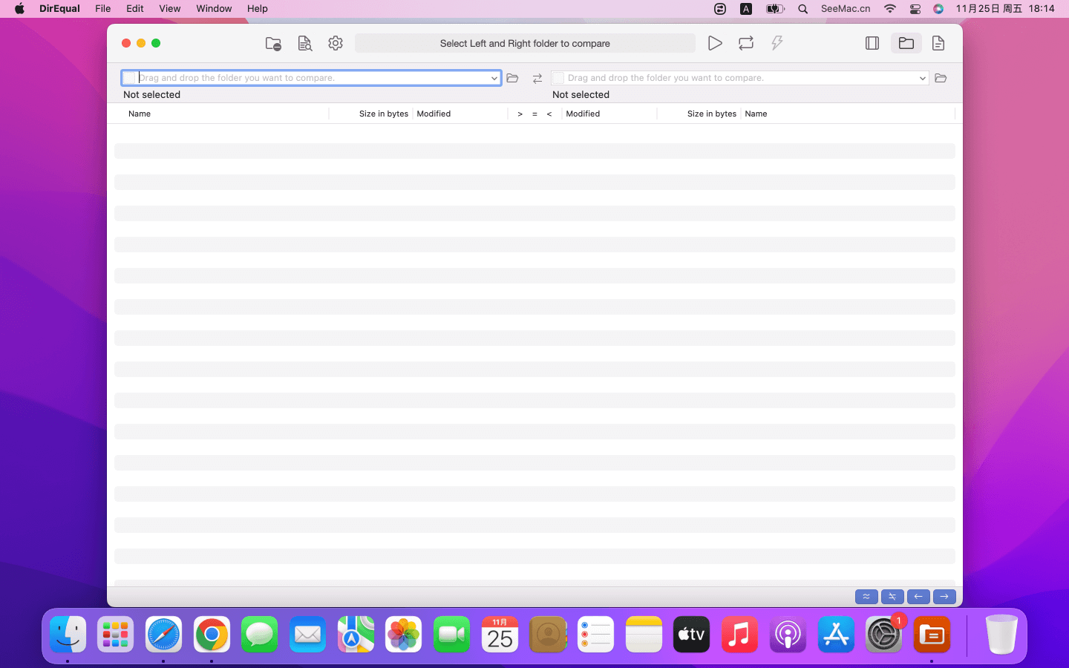Click the document search icon in toolbar
This screenshot has width=1069, height=668.
click(x=304, y=44)
